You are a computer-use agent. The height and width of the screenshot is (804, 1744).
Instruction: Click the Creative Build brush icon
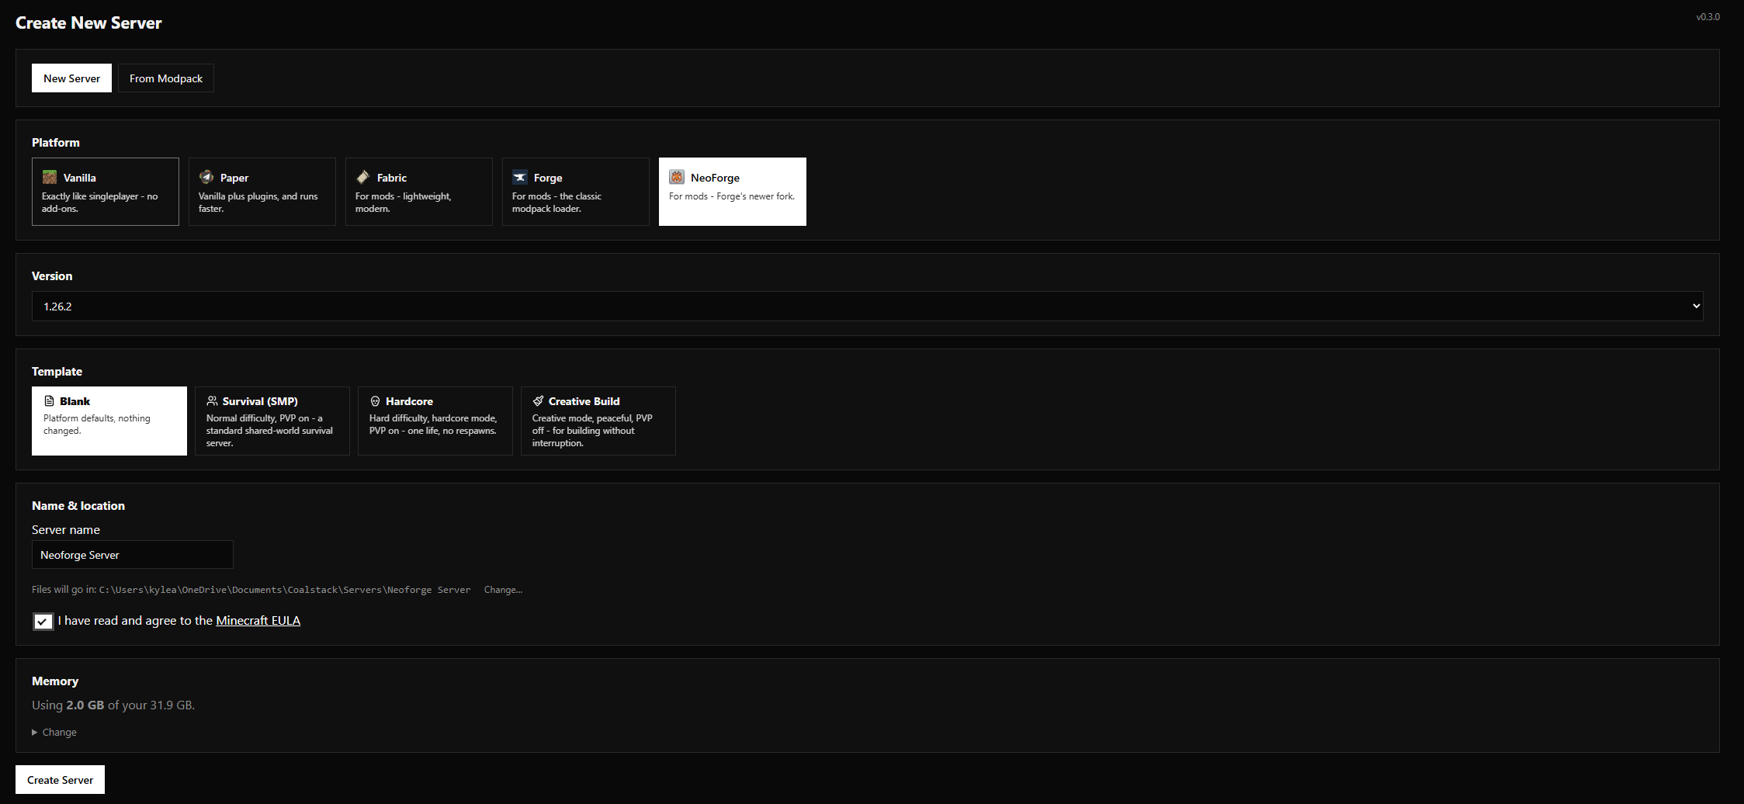pos(538,401)
